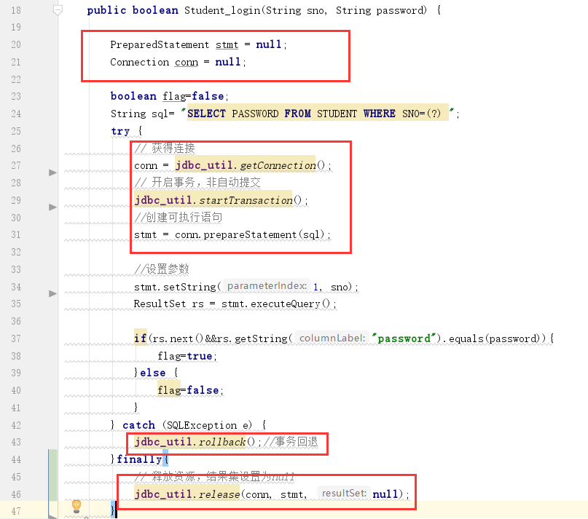This screenshot has width=588, height=519.
Task: Click setString method call on line 34
Action: point(189,287)
